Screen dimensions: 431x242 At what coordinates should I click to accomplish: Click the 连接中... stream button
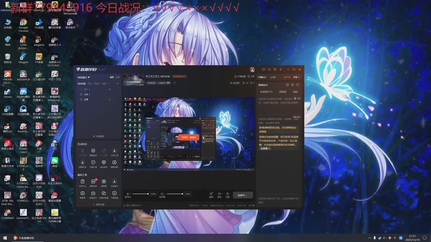(x=243, y=195)
